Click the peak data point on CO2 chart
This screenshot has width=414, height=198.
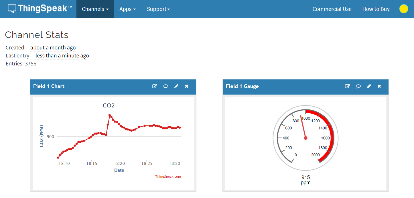[110, 115]
